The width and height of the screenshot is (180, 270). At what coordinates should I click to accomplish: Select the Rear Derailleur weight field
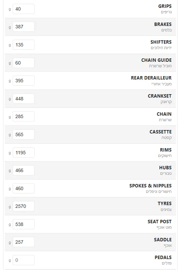(x=24, y=81)
